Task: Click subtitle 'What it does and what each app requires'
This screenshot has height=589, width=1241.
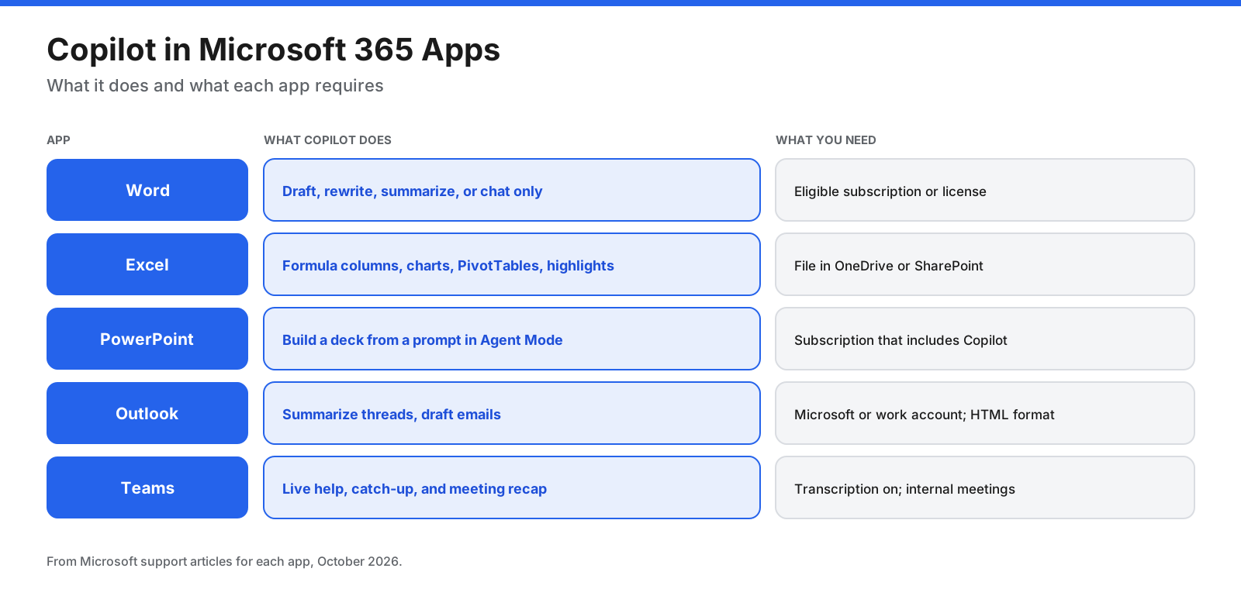Action: (215, 86)
